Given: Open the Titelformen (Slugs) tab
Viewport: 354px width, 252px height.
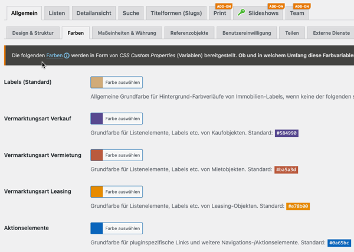Looking at the screenshot, I should pyautogui.click(x=176, y=13).
